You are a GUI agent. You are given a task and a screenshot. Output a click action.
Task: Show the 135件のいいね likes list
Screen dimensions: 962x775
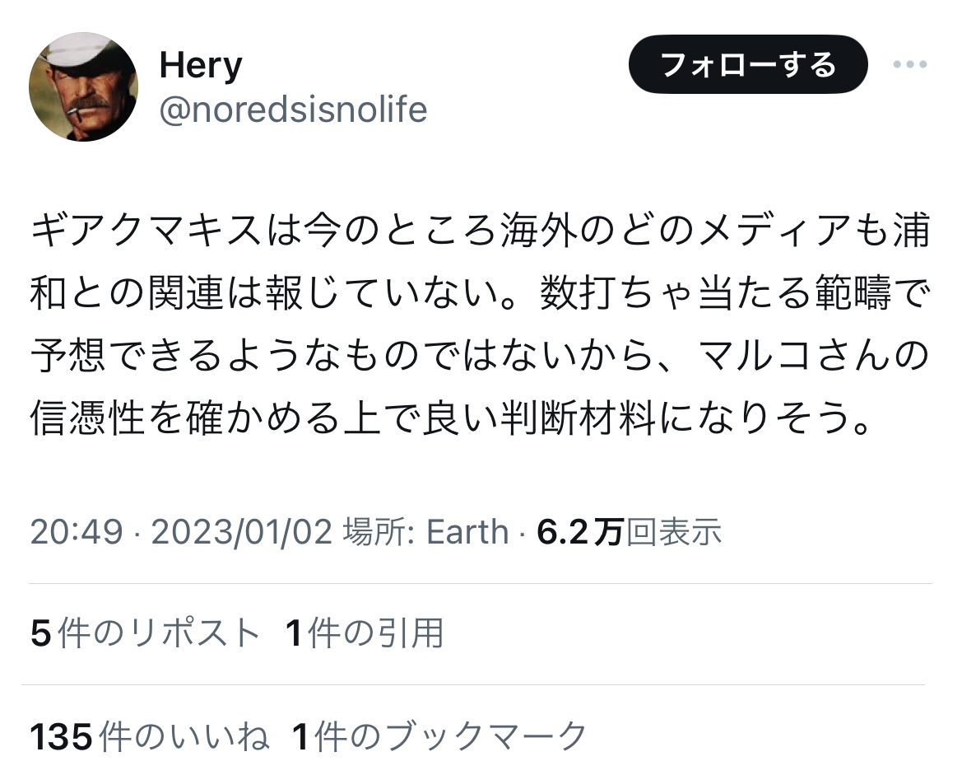150,735
